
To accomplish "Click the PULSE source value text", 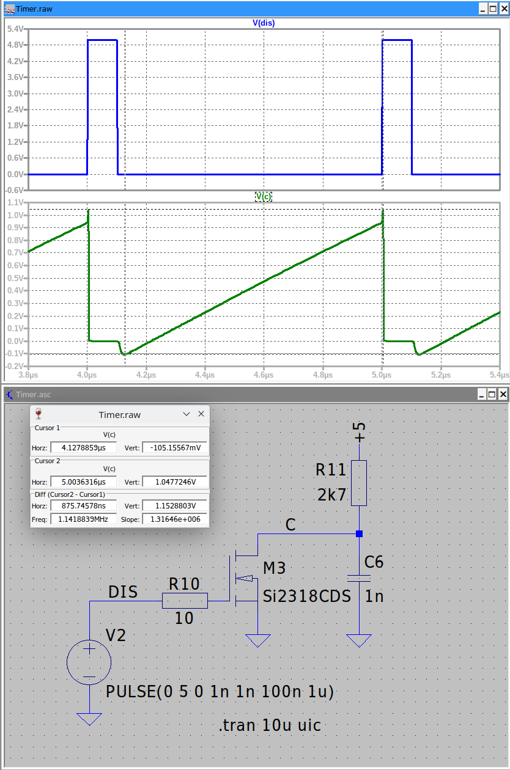I will coord(220,692).
